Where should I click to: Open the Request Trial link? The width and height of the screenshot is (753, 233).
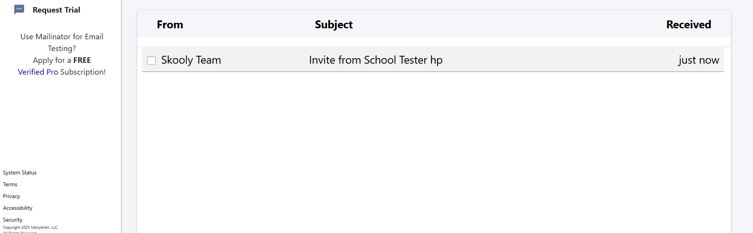pyautogui.click(x=56, y=10)
